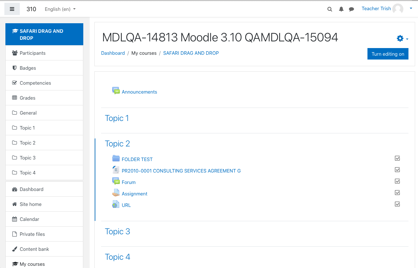Image resolution: width=418 pixels, height=268 pixels.
Task: Click the Site home house icon
Action: [x=15, y=204]
